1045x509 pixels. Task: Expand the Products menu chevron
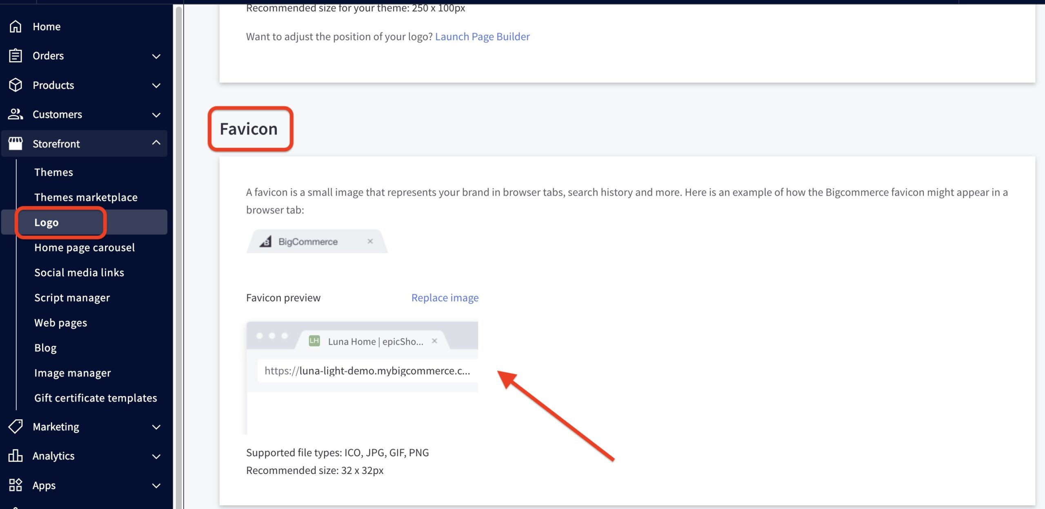coord(156,86)
